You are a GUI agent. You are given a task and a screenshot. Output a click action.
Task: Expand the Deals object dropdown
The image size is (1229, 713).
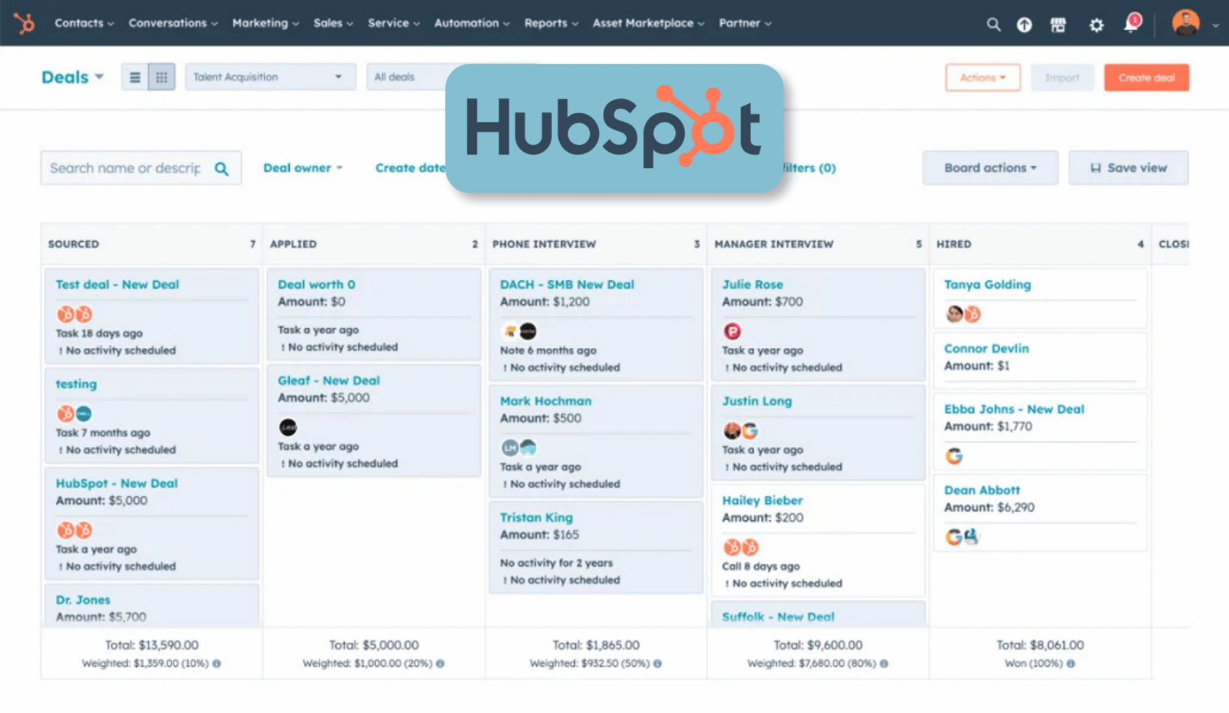point(73,77)
